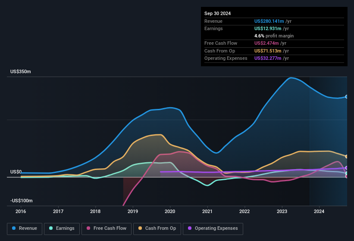This screenshot has height=241, width=354.
Task: Click the US$32.277m operating expenses value
Action: 268,59
